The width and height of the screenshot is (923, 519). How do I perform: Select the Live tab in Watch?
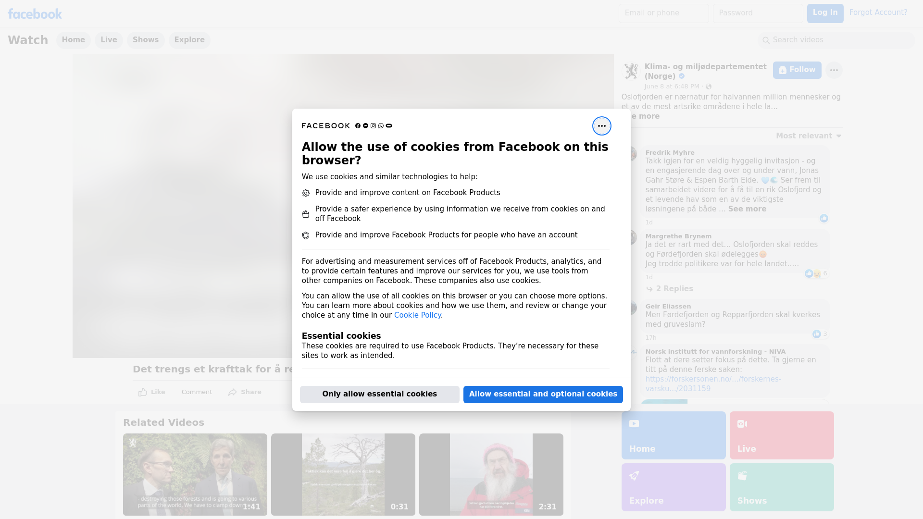pos(109,40)
